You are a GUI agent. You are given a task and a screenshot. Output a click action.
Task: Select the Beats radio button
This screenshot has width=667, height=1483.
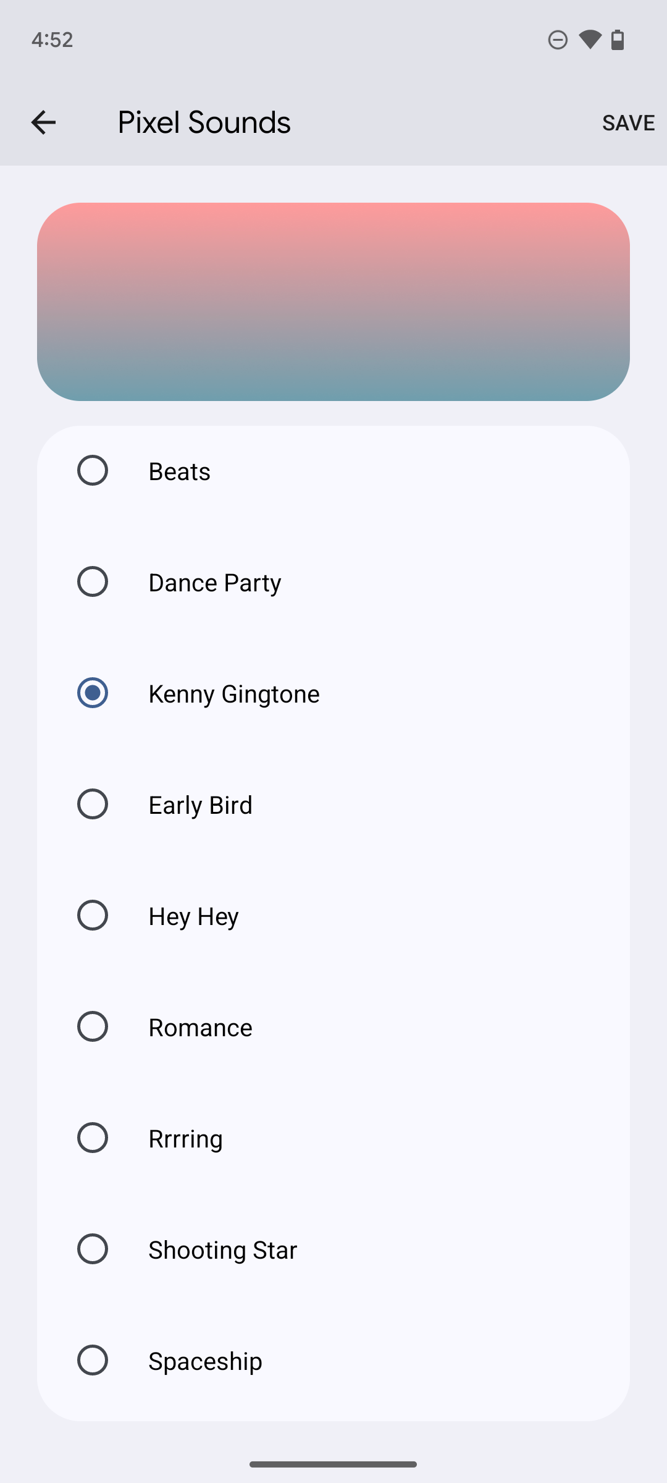[x=93, y=471]
